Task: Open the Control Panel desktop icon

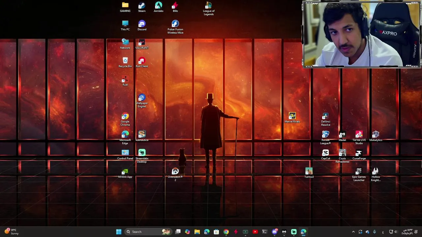Action: tap(125, 155)
